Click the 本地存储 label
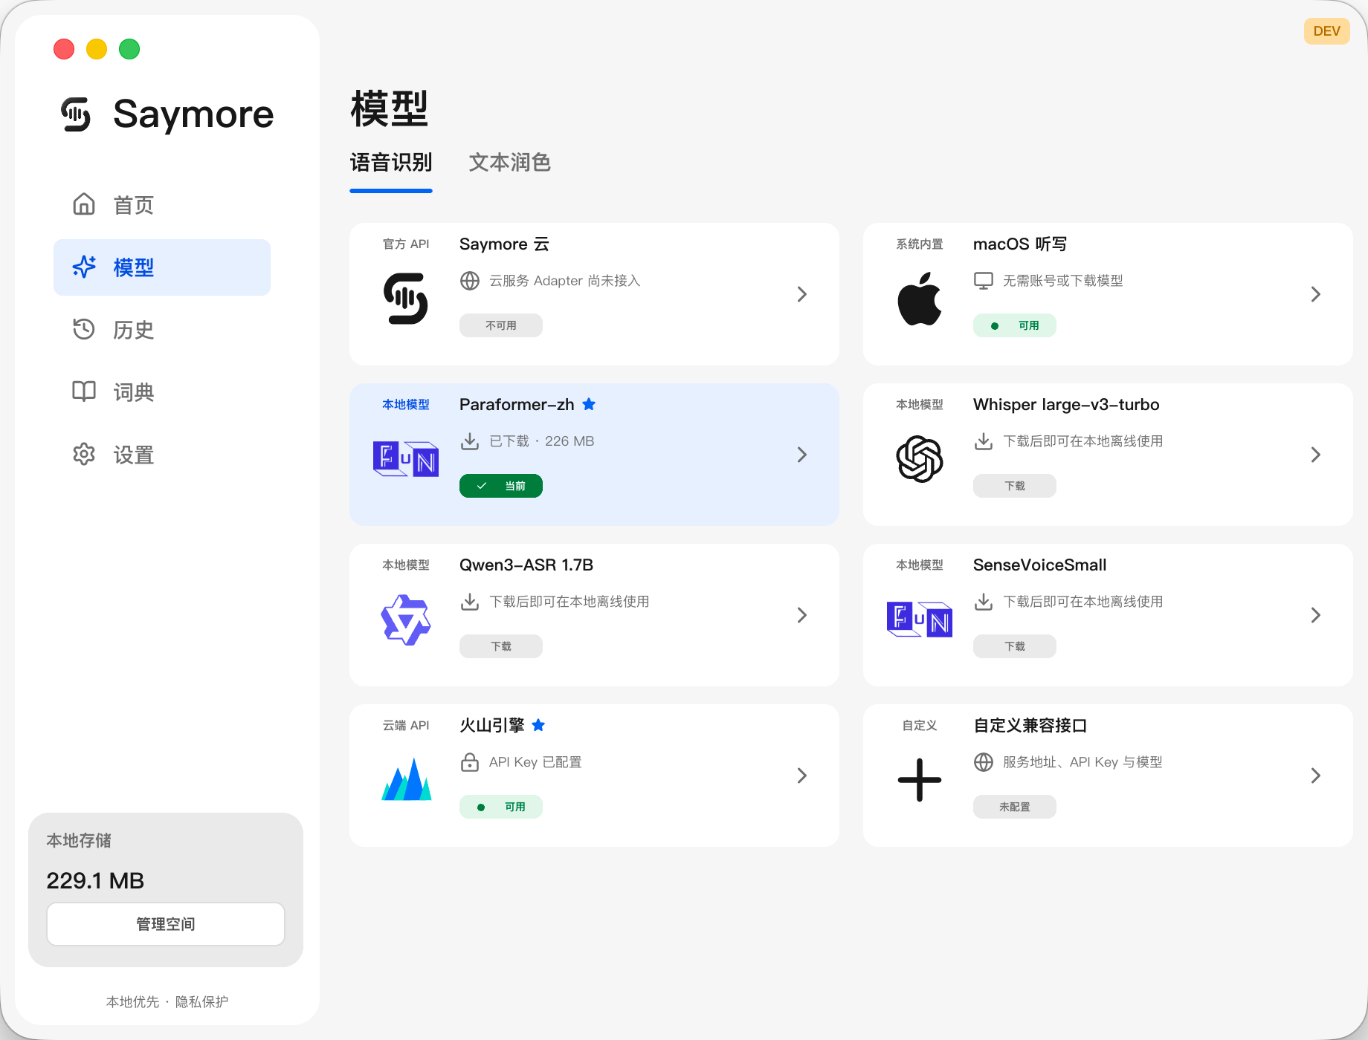The width and height of the screenshot is (1368, 1040). point(79,840)
